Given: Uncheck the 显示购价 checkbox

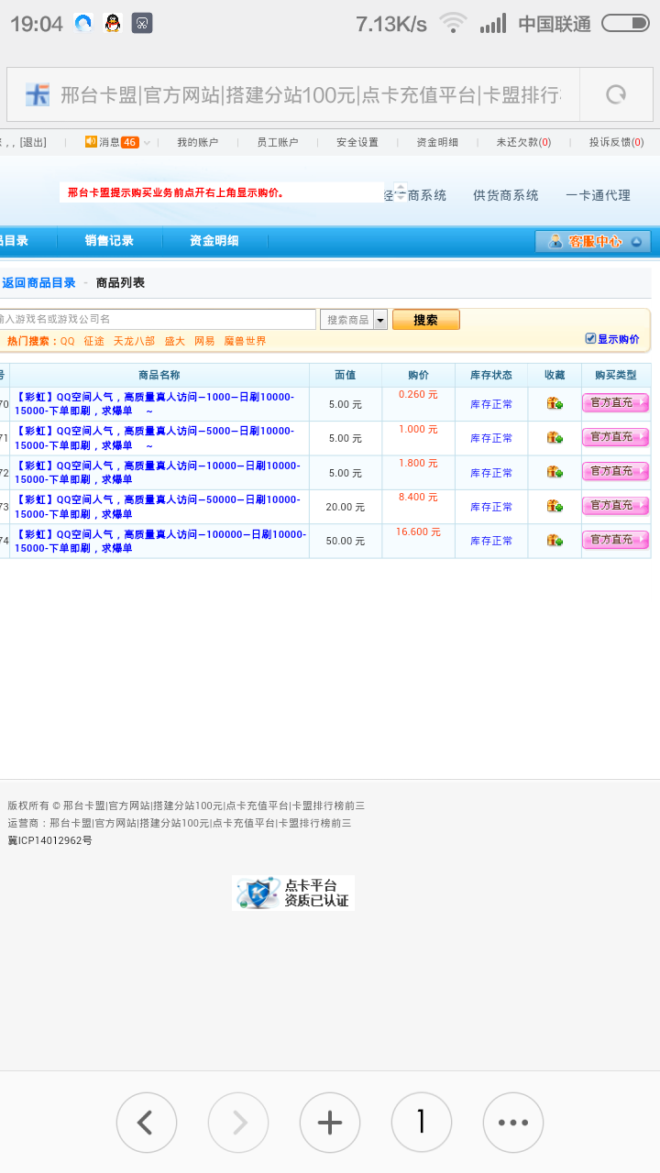Looking at the screenshot, I should (590, 338).
